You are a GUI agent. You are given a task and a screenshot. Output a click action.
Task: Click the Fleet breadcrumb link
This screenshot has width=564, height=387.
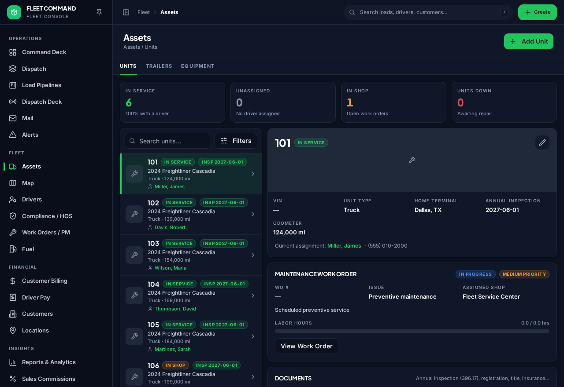pos(144,12)
